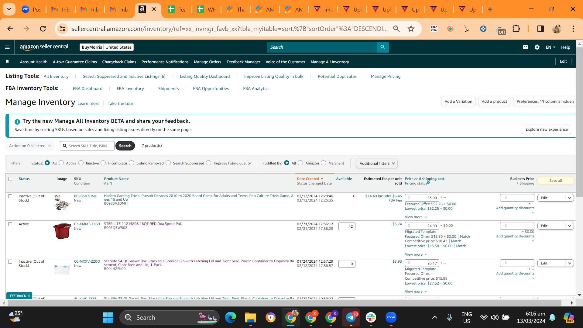Open A-to-z Guarantee Claims
This screenshot has height=328, width=583.
[x=75, y=62]
